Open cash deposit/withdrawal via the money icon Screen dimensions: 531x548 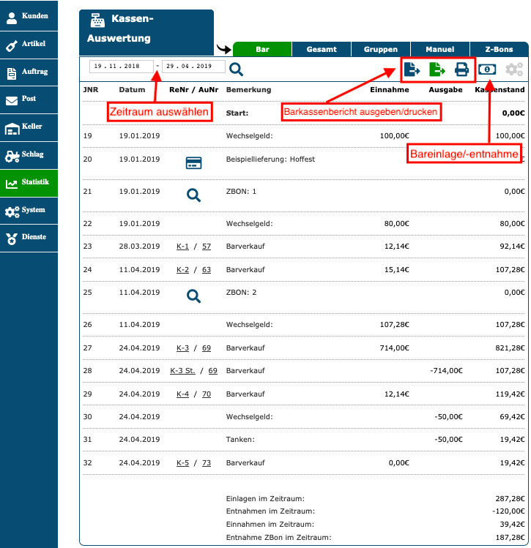[488, 70]
